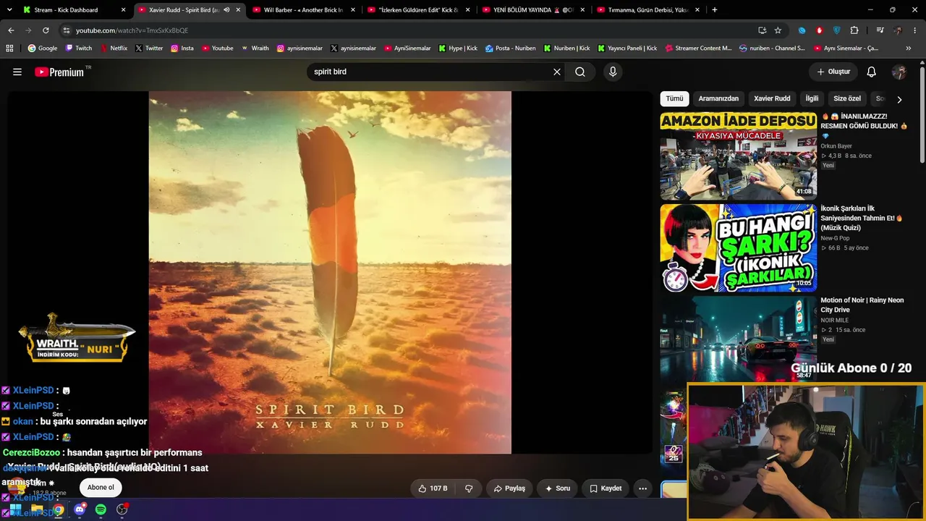926x521 pixels.
Task: Open the Soru ask button
Action: 557,488
